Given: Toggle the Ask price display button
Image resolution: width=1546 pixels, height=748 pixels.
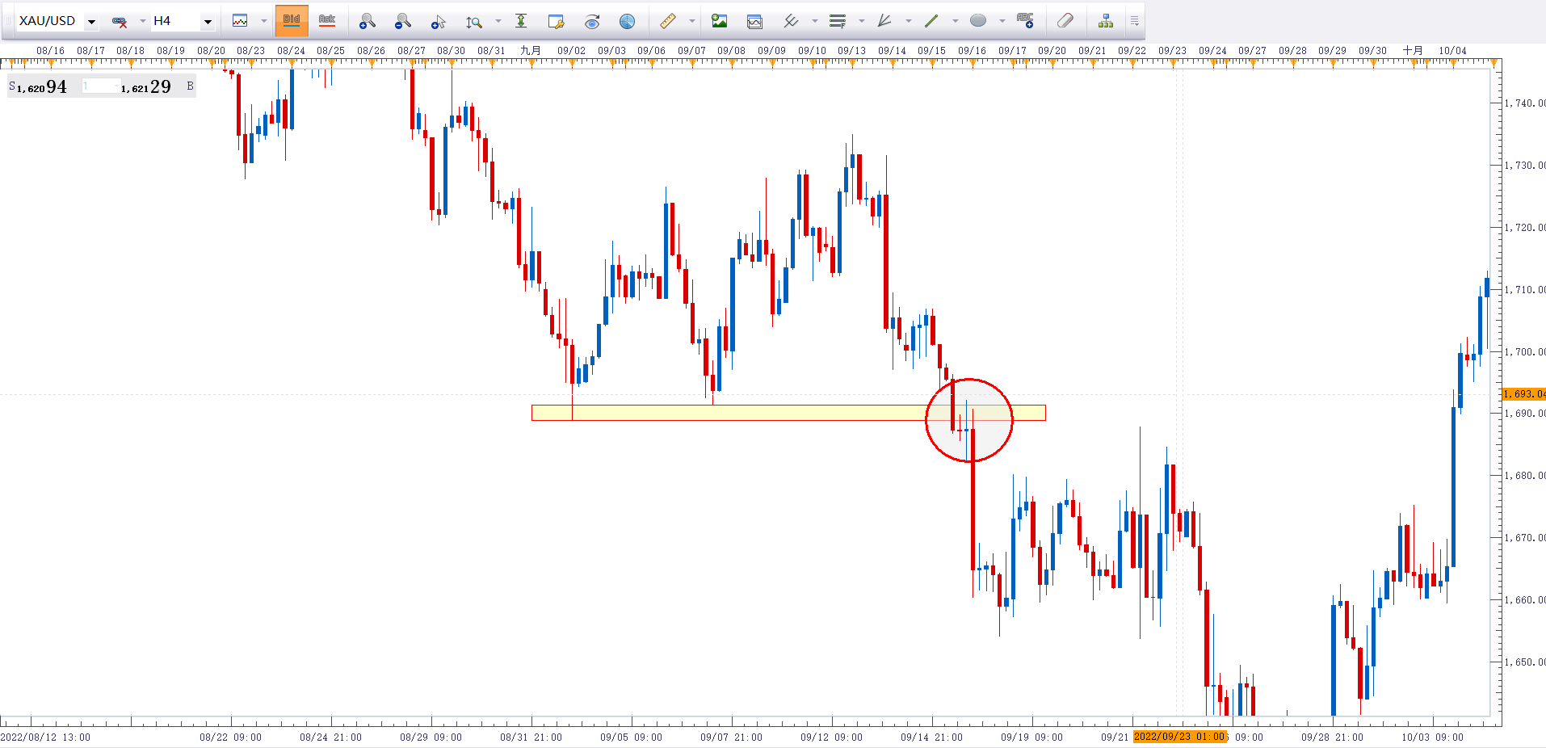Looking at the screenshot, I should 326,21.
